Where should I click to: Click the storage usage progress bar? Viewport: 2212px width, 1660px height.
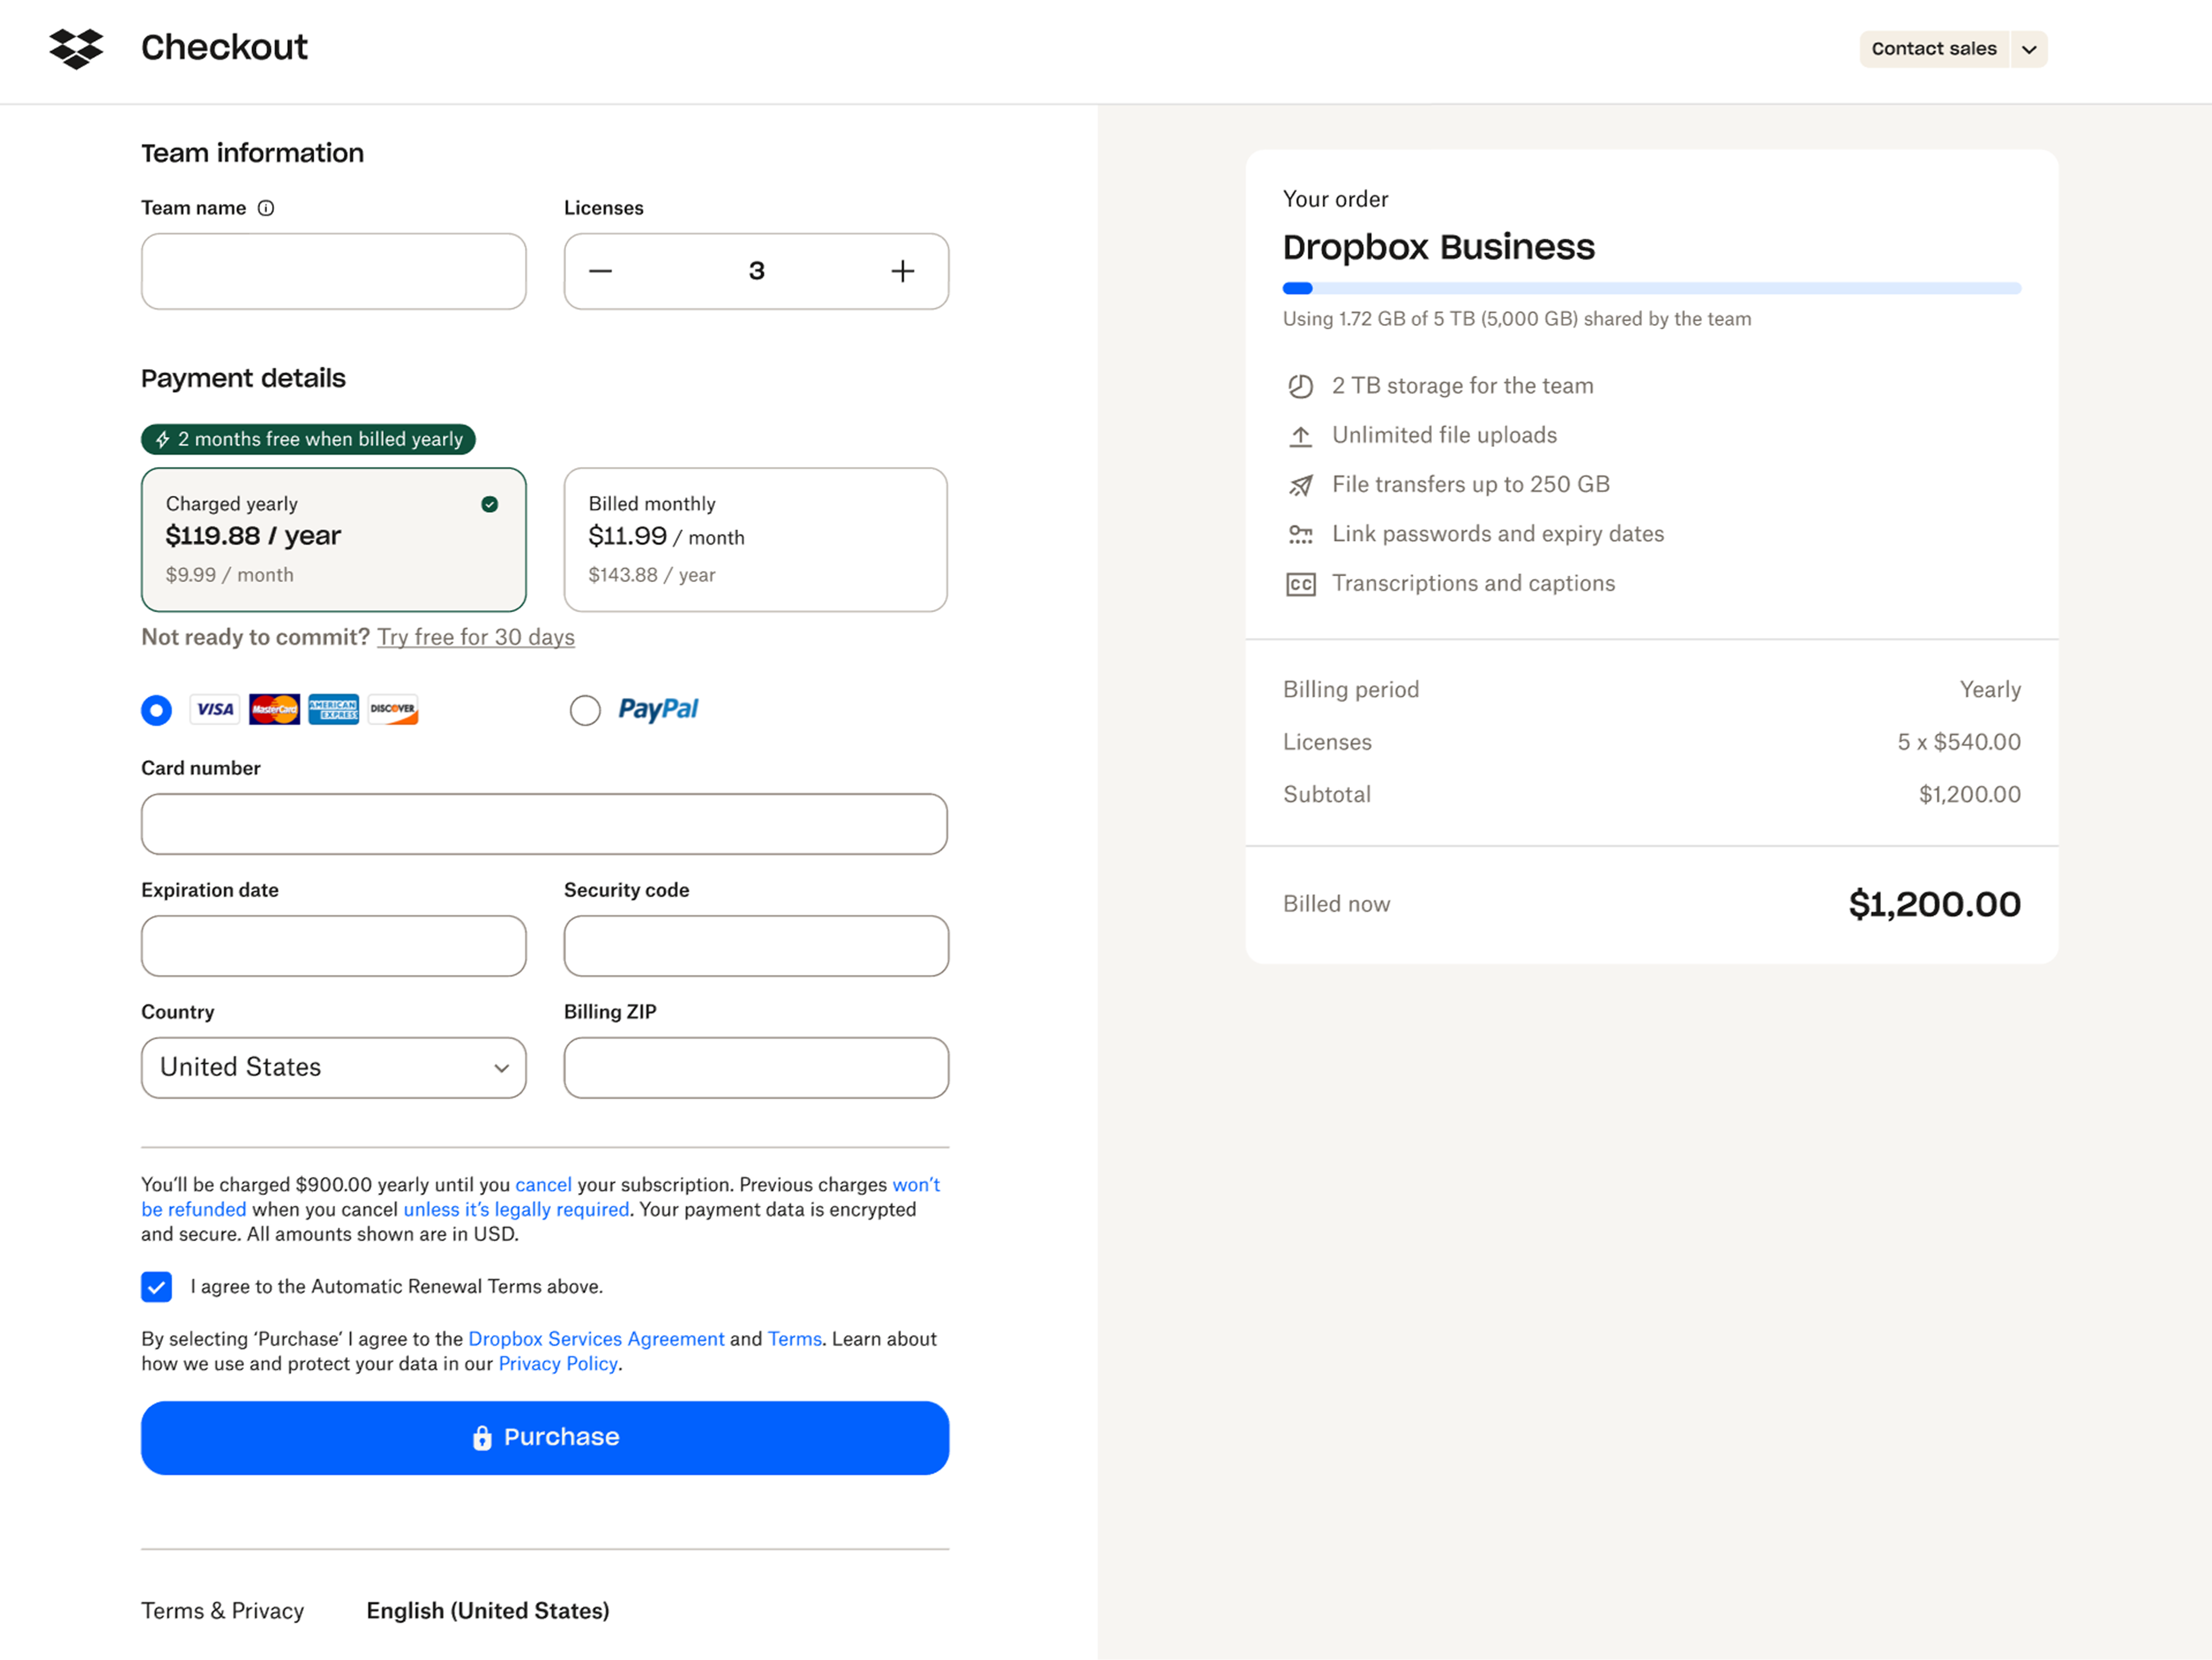click(1651, 288)
